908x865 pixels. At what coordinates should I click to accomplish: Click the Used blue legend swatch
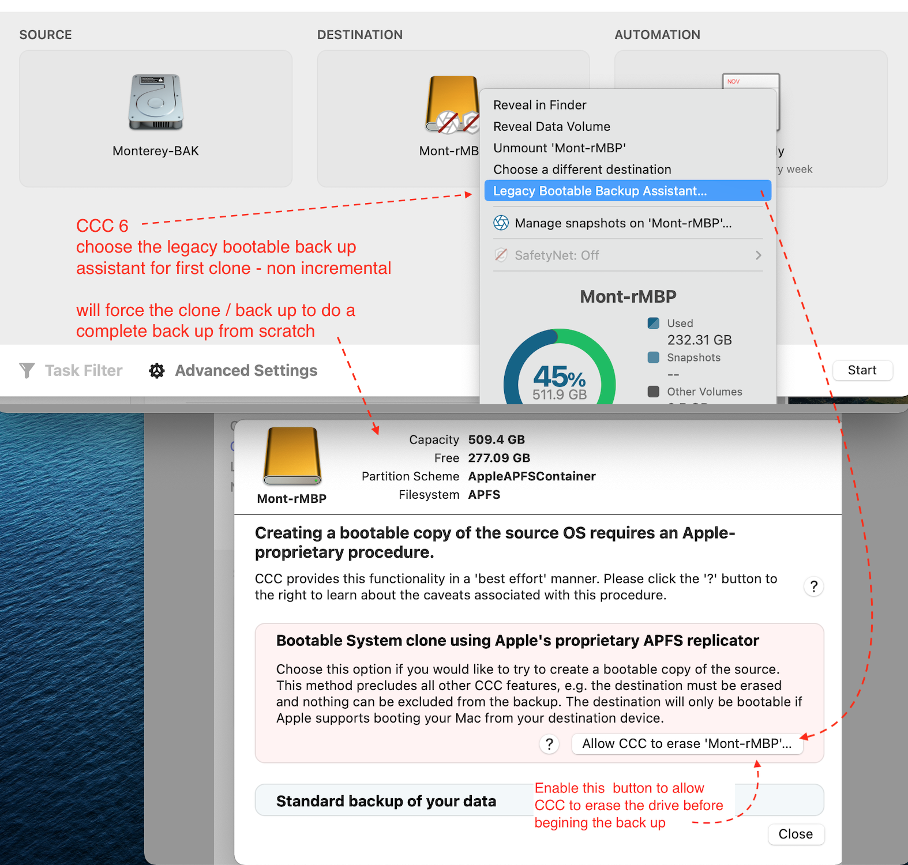click(x=654, y=324)
